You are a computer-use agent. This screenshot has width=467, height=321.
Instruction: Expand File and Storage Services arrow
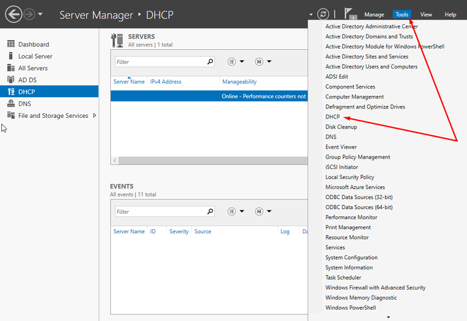[x=94, y=115]
